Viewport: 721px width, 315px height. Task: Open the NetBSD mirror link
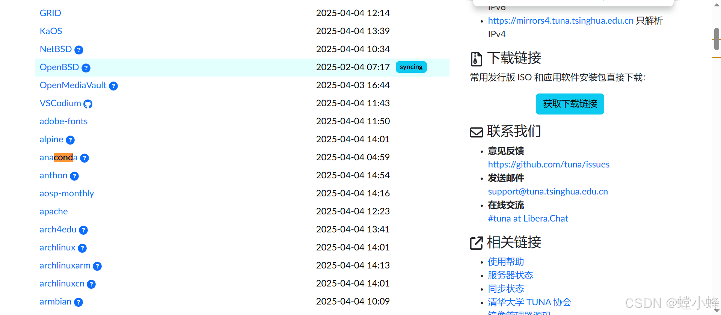coord(56,49)
